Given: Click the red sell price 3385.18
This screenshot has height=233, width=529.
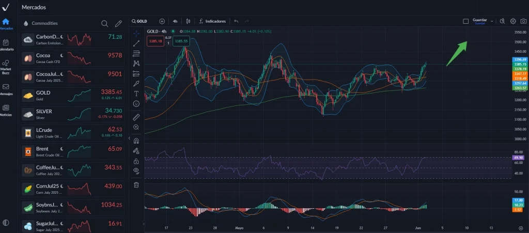Looking at the screenshot, I should point(155,41).
